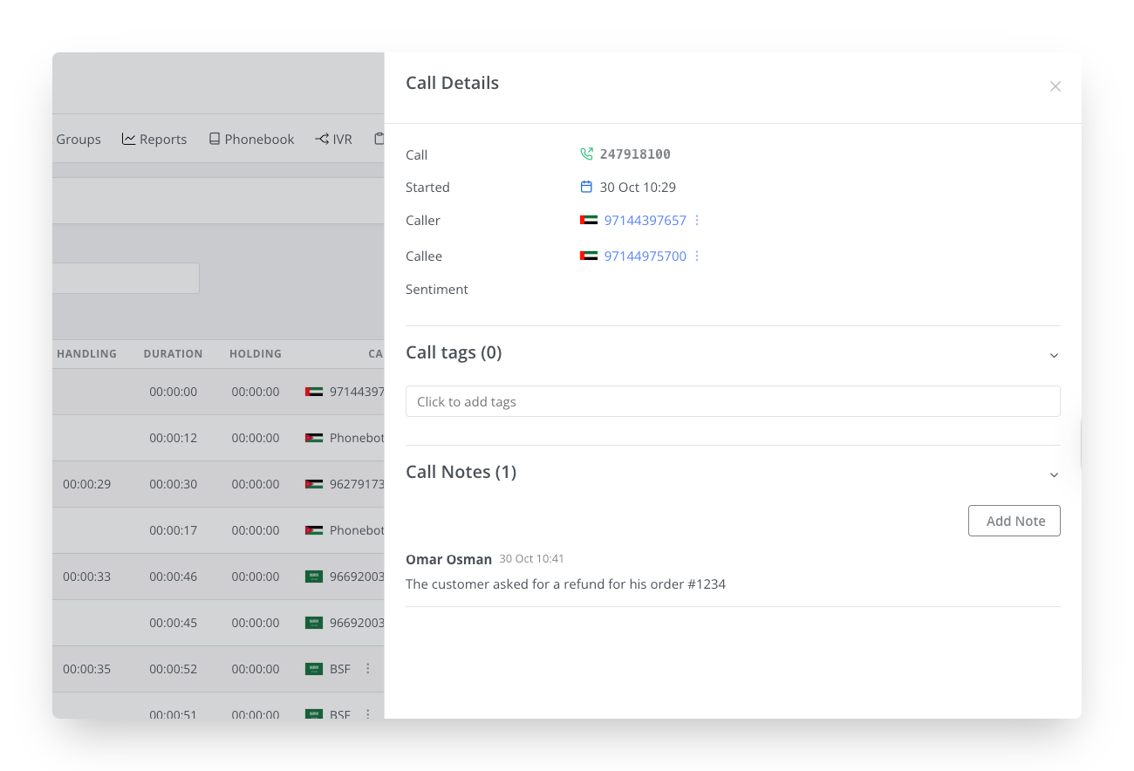Go to the Phonebook tab
The width and height of the screenshot is (1134, 771).
[251, 140]
